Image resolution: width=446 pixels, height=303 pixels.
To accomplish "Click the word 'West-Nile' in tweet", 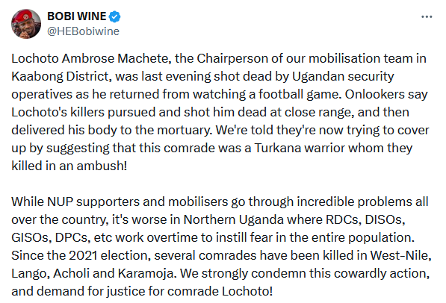I will point(400,255).
